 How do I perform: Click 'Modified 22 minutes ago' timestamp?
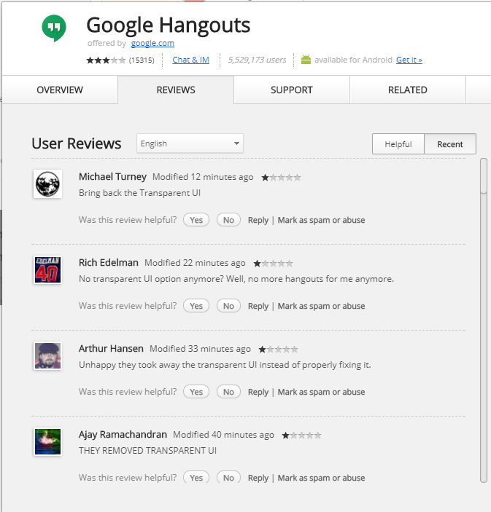coord(195,263)
